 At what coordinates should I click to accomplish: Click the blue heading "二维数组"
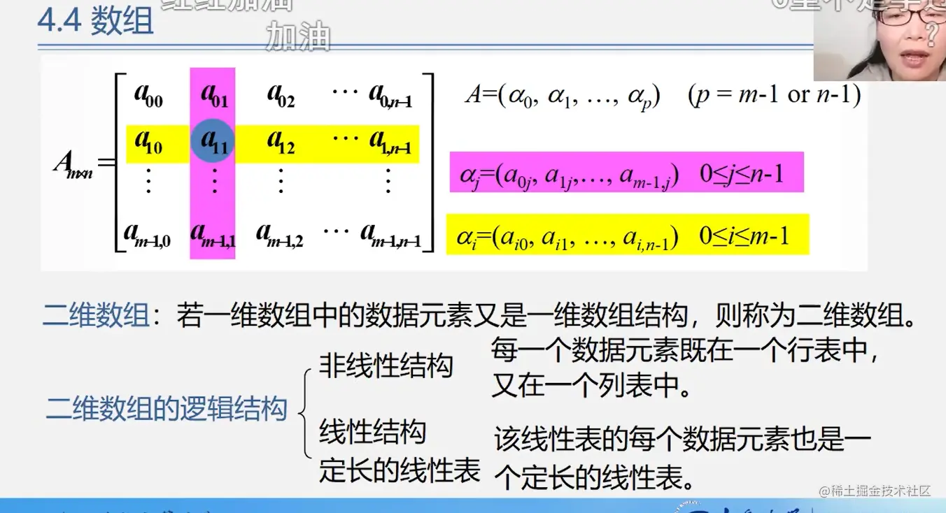tap(97, 315)
